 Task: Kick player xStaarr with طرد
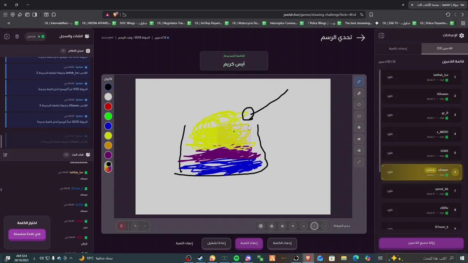390,172
